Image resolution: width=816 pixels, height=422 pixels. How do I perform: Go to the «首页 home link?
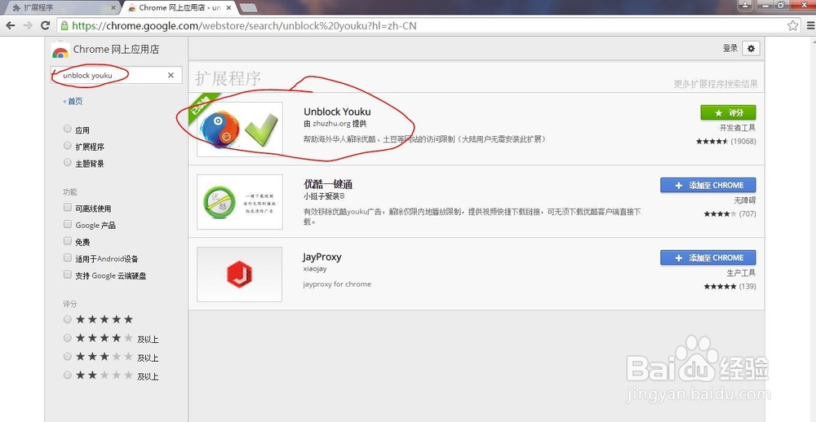coord(73,101)
